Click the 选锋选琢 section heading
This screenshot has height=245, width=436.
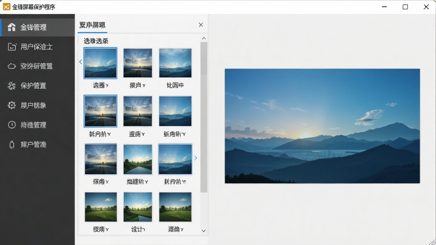(x=96, y=41)
